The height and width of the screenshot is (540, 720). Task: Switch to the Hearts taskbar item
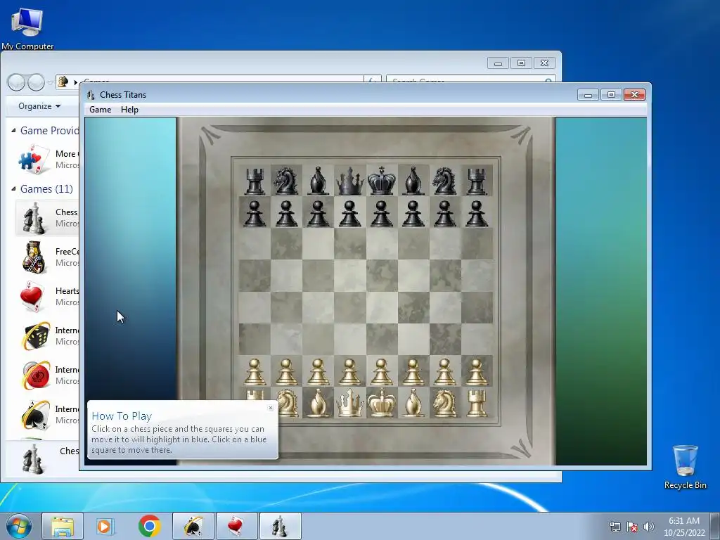[x=236, y=526]
